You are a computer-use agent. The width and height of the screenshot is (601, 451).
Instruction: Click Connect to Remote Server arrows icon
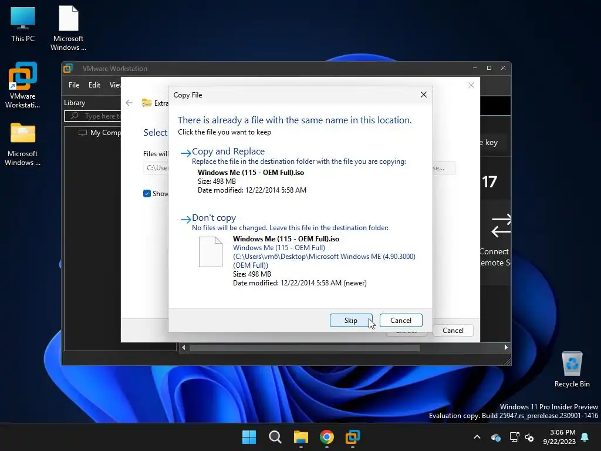click(501, 225)
